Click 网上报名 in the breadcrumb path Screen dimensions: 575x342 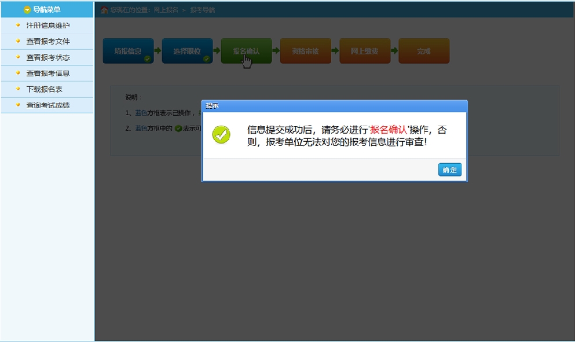(x=166, y=10)
